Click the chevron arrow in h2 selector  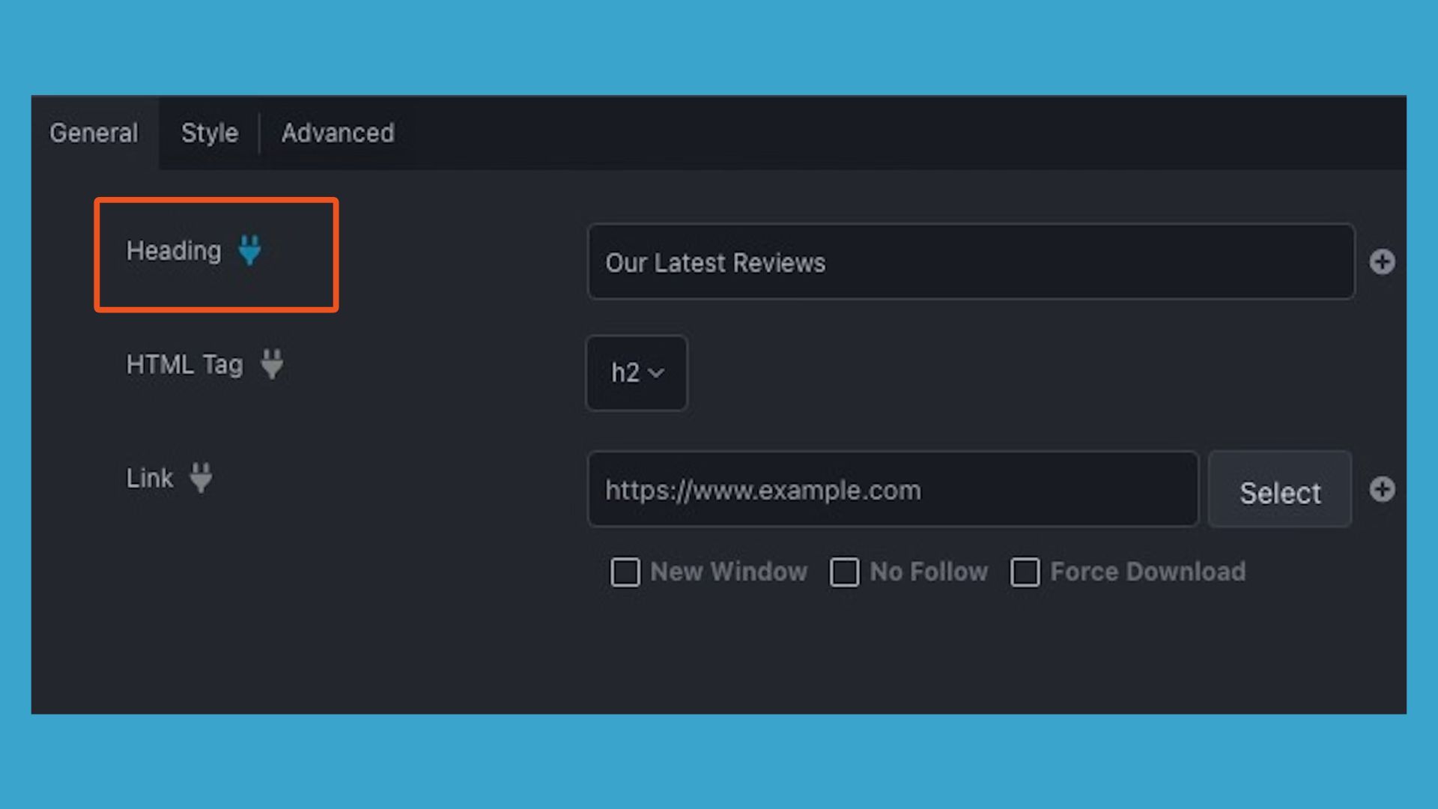pyautogui.click(x=657, y=373)
